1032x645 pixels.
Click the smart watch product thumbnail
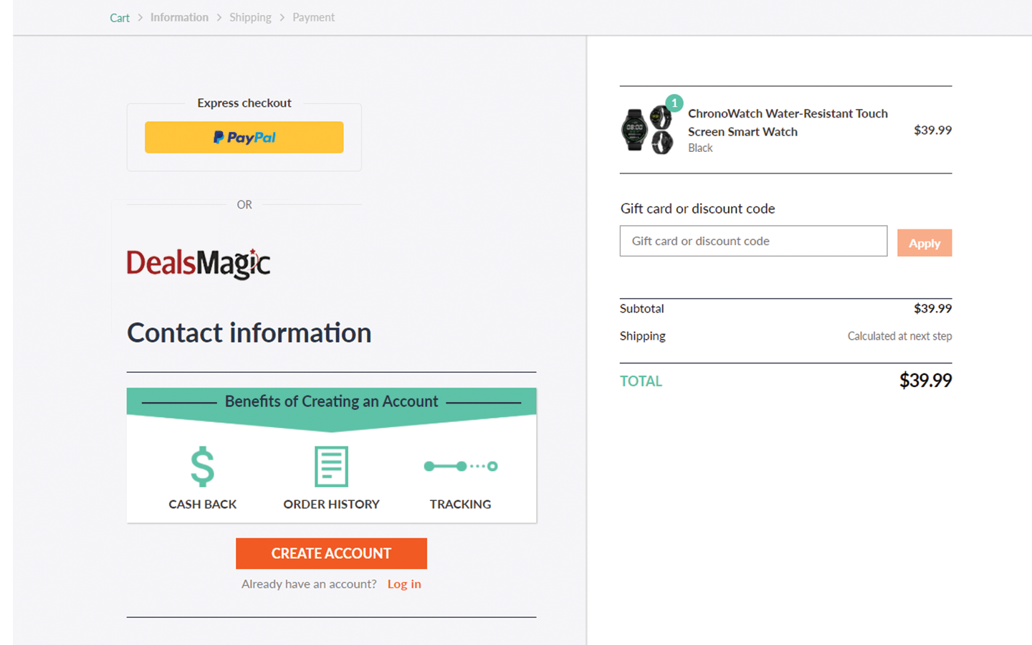(646, 130)
